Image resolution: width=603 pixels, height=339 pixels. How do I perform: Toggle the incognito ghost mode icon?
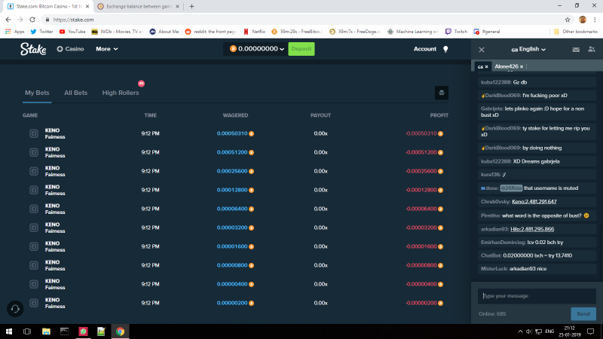point(442,93)
